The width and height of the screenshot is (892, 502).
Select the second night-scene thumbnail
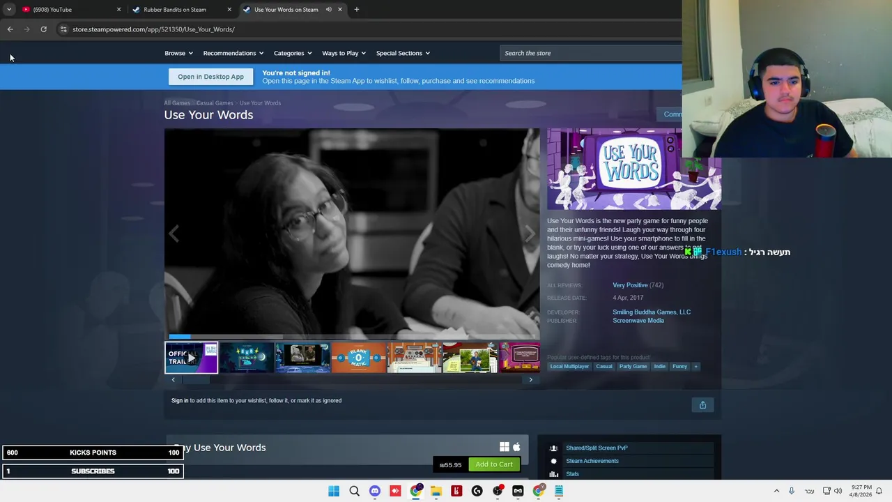tap(302, 358)
